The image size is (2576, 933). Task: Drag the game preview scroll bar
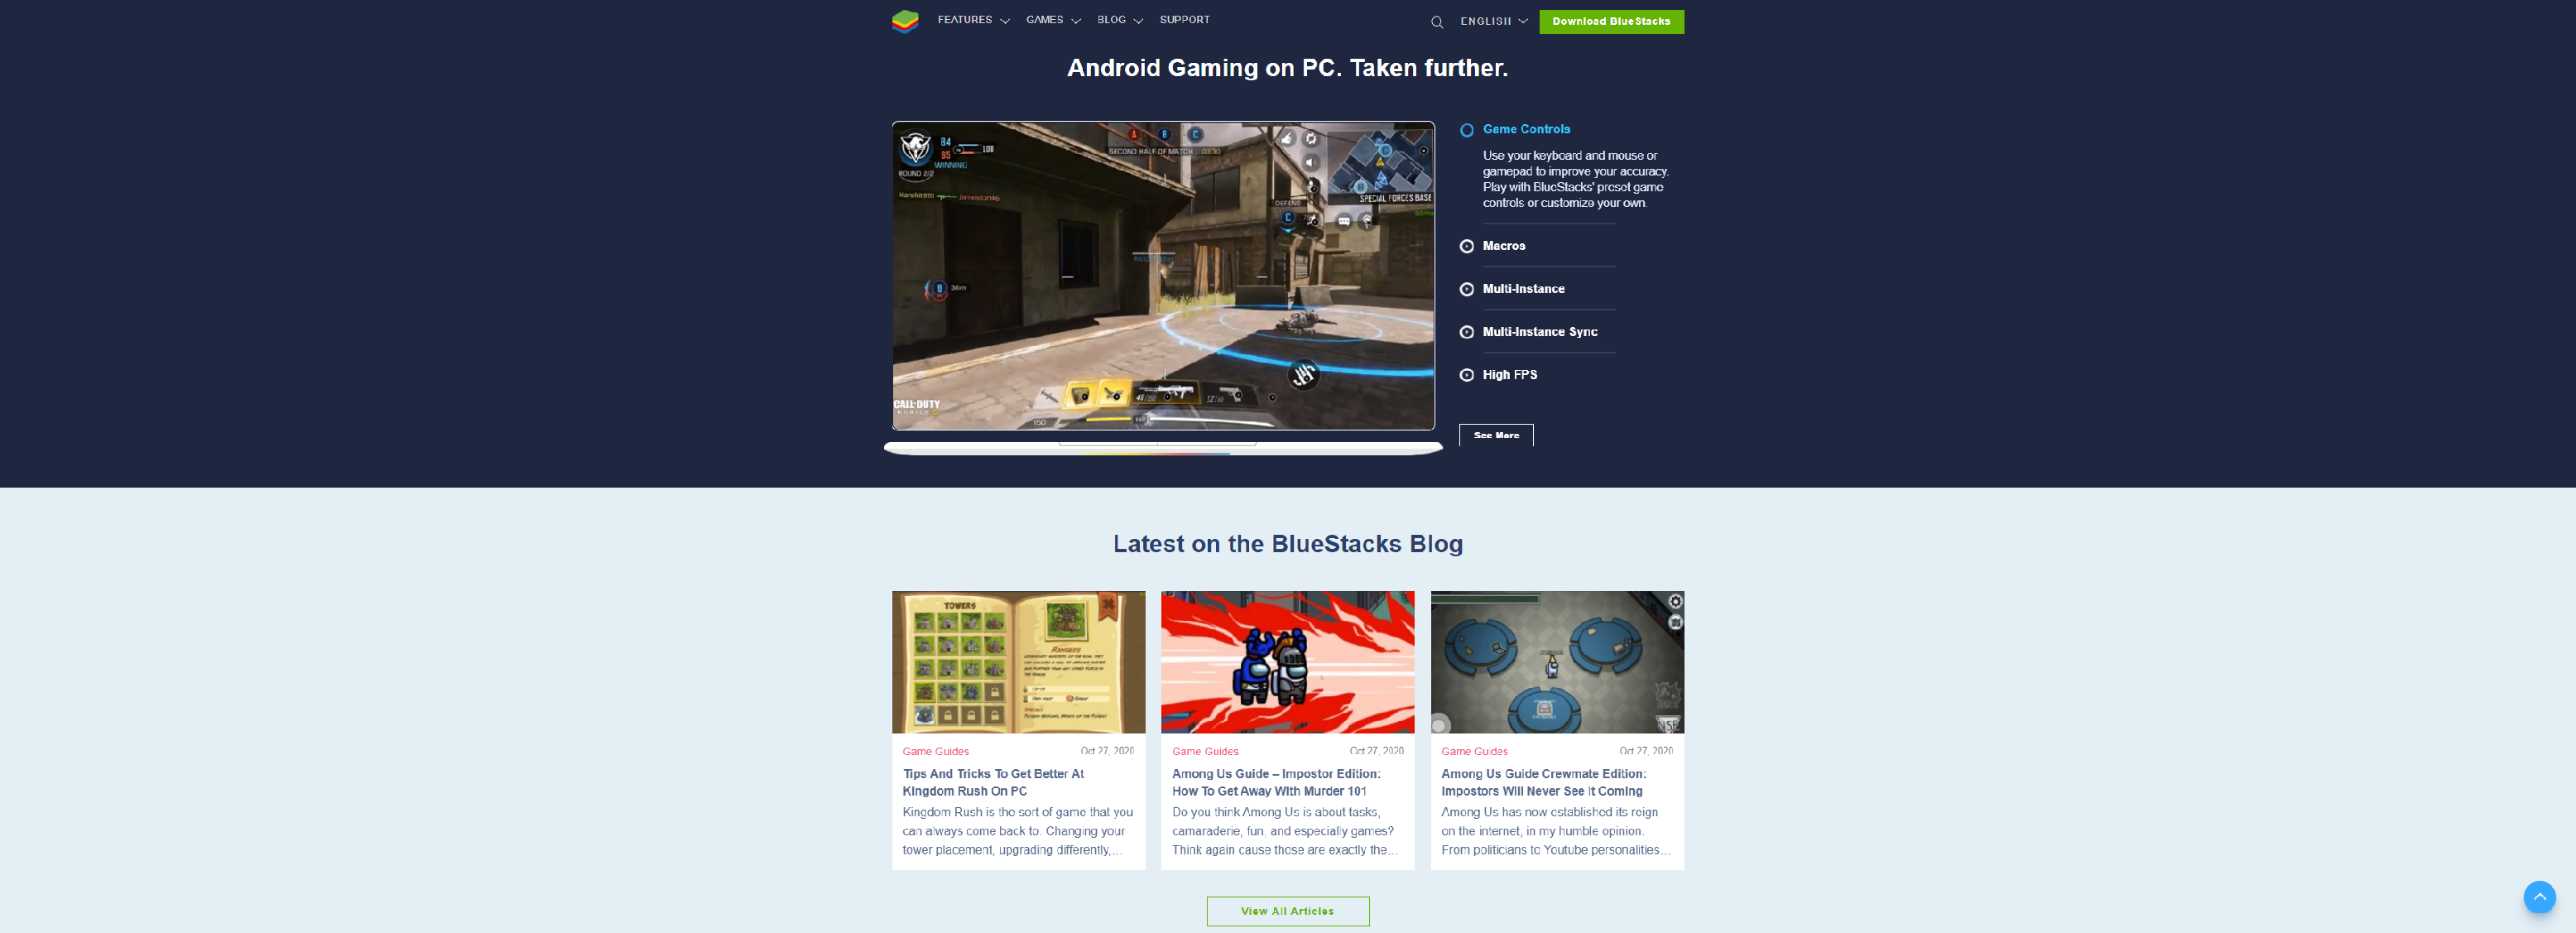1161,447
